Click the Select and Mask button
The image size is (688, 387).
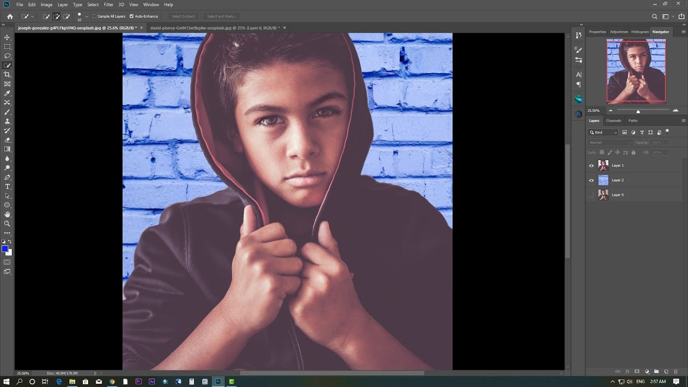pos(221,17)
